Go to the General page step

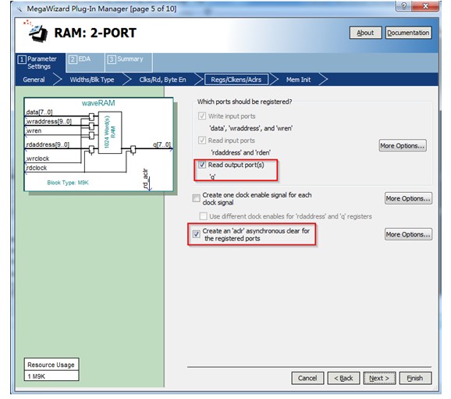(34, 80)
